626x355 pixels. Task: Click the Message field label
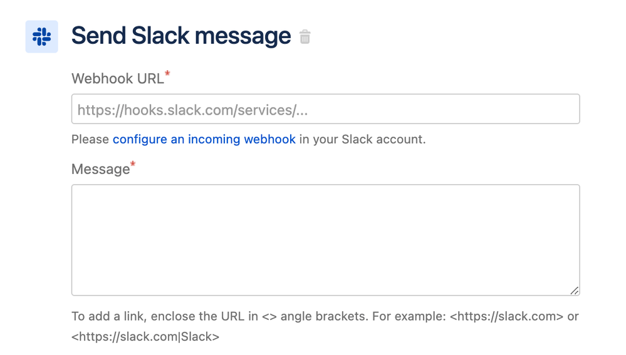point(101,169)
